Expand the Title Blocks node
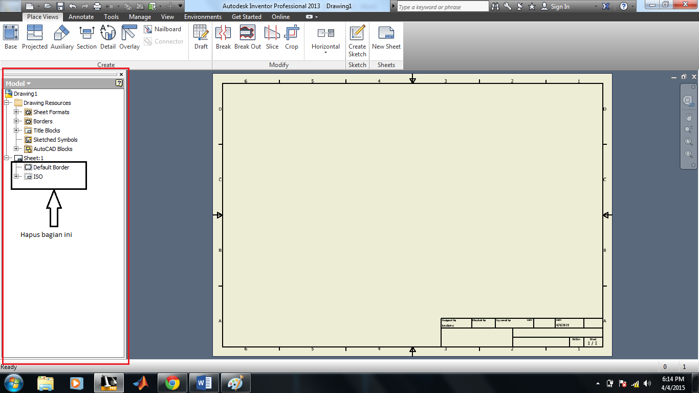699x393 pixels. coord(16,130)
